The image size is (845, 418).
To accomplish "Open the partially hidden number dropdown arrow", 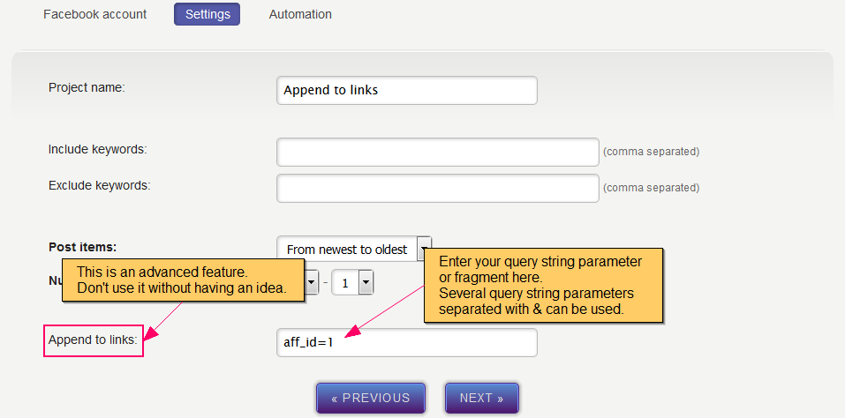I will coord(312,283).
